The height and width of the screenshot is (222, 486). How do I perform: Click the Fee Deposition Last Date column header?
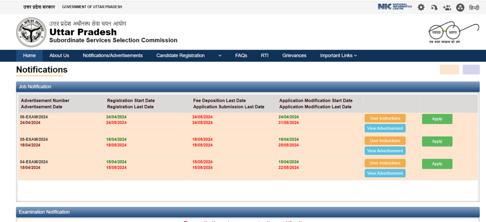pos(219,101)
